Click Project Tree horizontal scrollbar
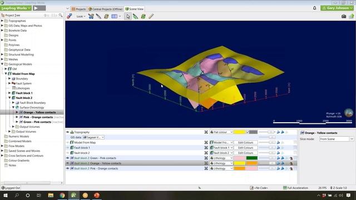The height and width of the screenshot is (200, 356). click(27, 183)
